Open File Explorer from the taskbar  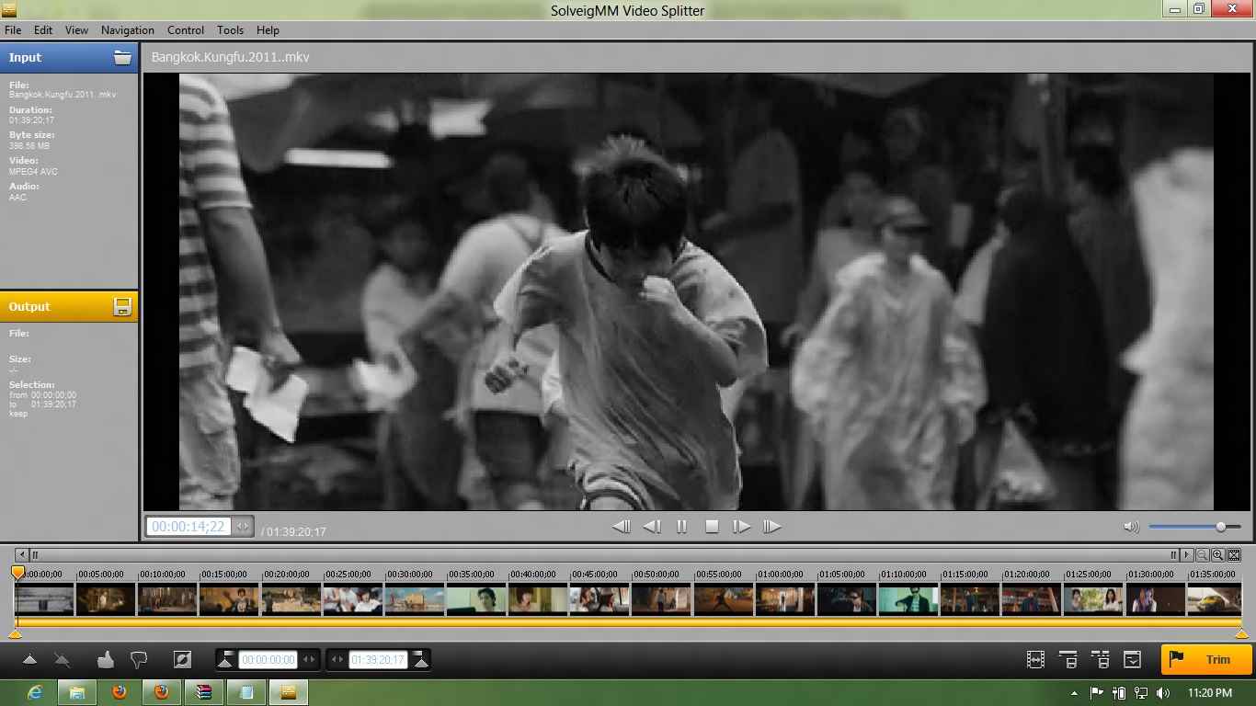77,692
